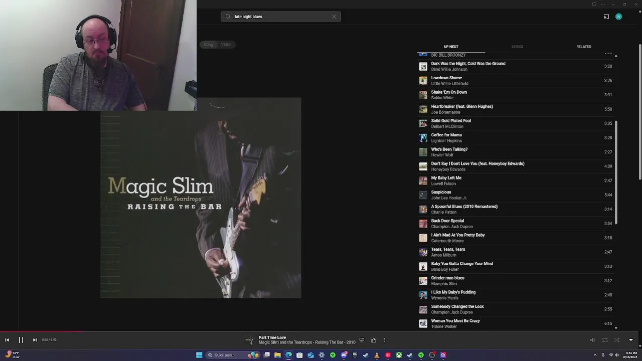The width and height of the screenshot is (642, 361).
Task: Open the account avatar menu
Action: [x=618, y=17]
